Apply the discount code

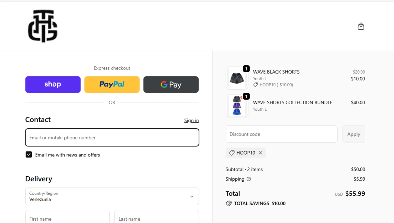tap(354, 134)
